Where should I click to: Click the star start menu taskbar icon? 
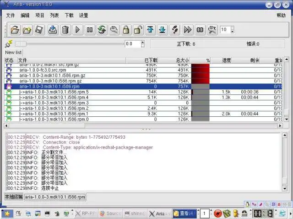coord(7,214)
